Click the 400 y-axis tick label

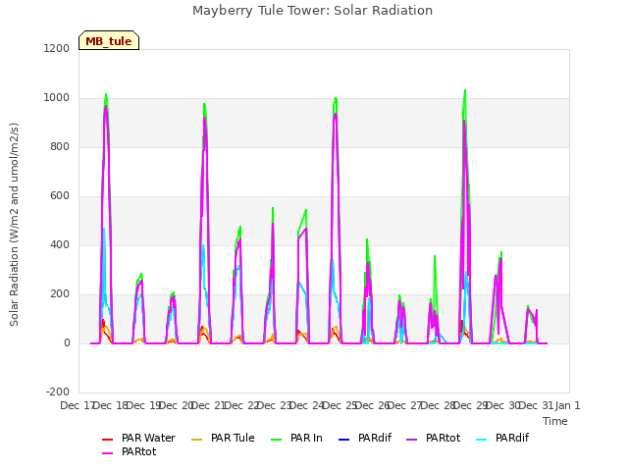(60, 244)
